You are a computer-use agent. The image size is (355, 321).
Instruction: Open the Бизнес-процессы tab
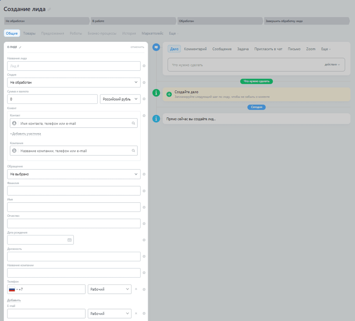click(x=102, y=34)
